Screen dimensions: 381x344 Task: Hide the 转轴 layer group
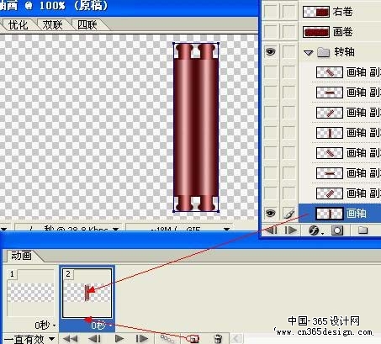pyautogui.click(x=270, y=52)
